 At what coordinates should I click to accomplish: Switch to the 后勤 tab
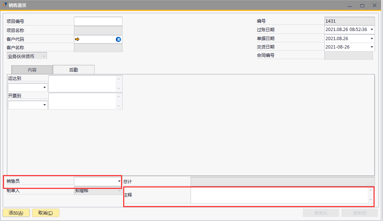click(74, 70)
